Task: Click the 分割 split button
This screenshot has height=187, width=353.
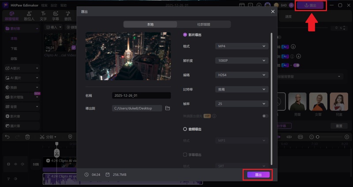Action: click(48, 137)
